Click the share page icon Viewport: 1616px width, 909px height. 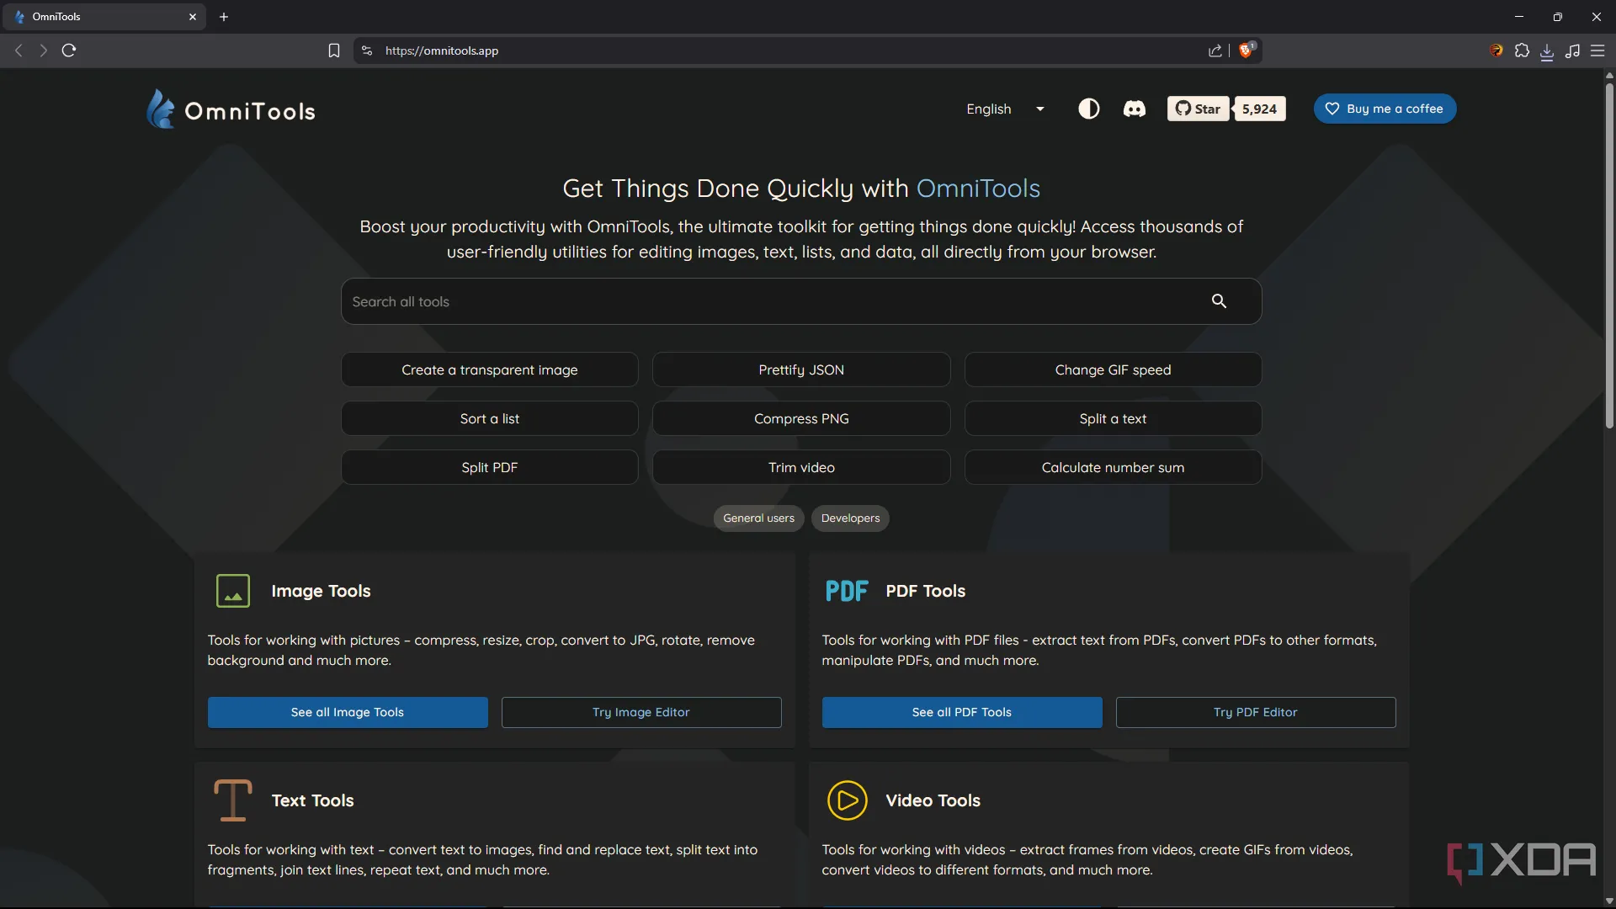pyautogui.click(x=1215, y=50)
